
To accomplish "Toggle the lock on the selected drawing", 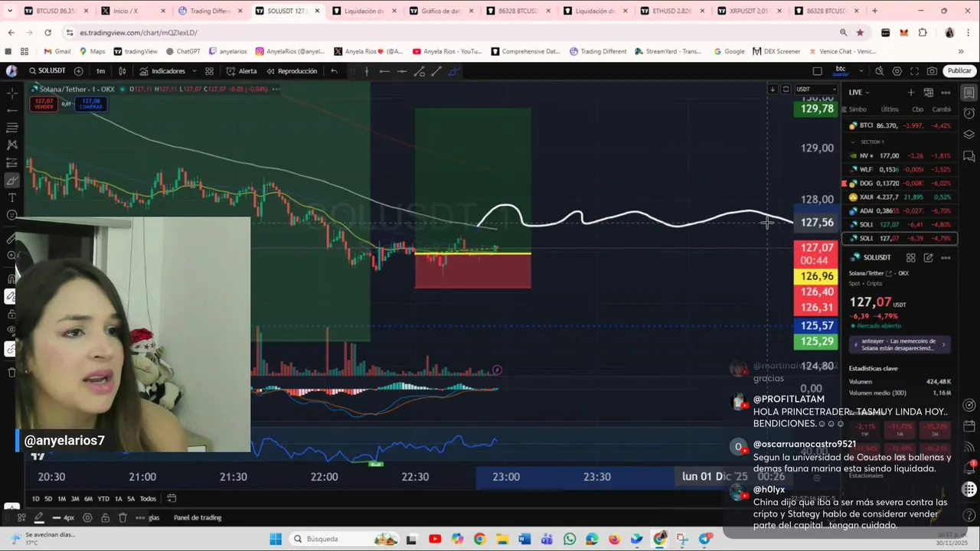I will 105,517.
